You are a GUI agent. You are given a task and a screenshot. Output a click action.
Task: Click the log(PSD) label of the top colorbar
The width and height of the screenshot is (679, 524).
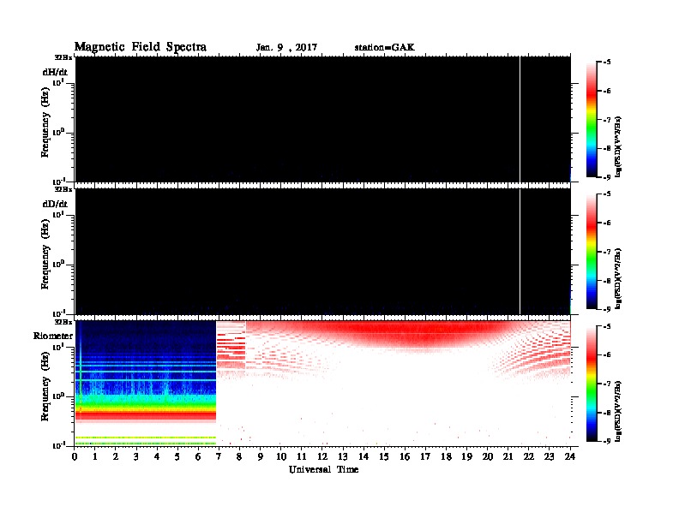click(618, 146)
